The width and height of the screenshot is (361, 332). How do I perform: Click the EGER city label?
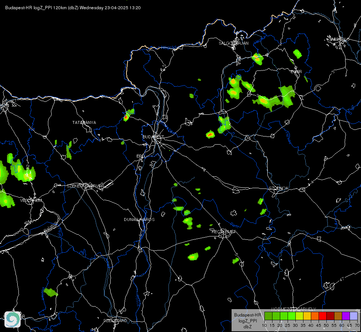pos(296,72)
